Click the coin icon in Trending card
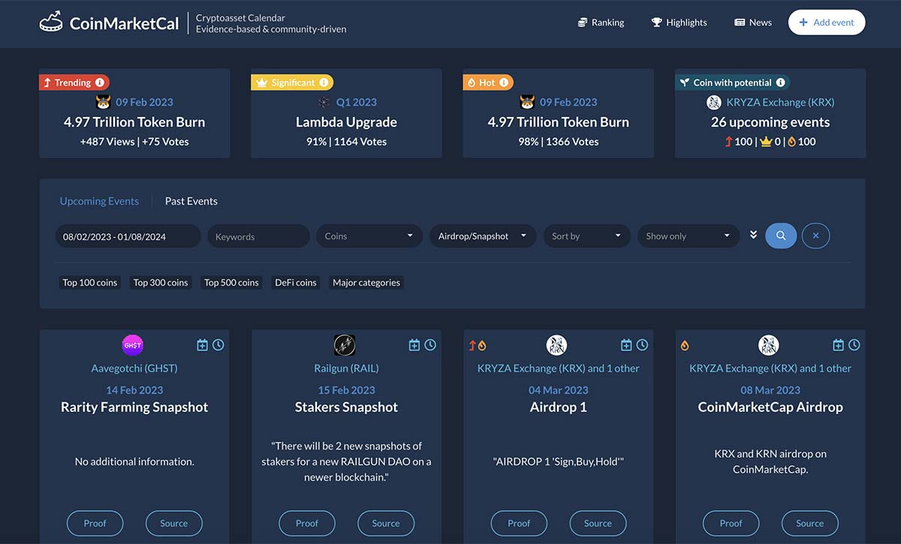Image resolution: width=901 pixels, height=544 pixels. (x=104, y=102)
